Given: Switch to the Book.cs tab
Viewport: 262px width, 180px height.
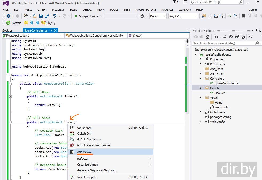Looking at the screenshot, I should point(7,30).
